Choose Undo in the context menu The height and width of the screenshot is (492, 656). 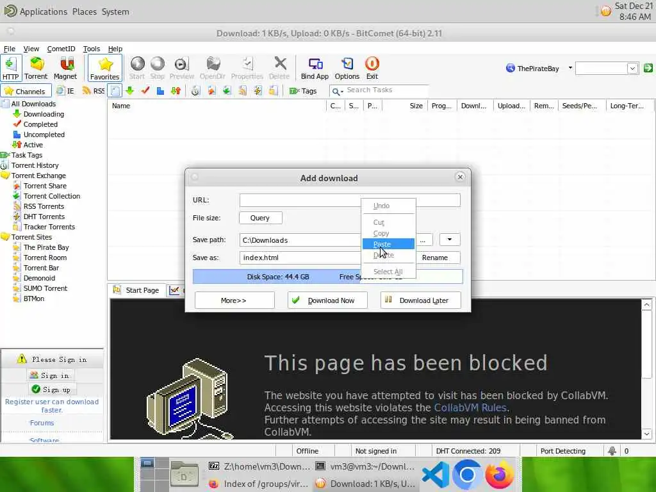pyautogui.click(x=388, y=206)
